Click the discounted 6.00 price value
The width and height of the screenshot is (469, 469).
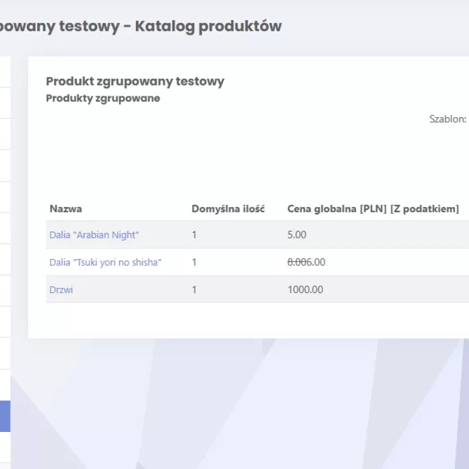point(315,262)
